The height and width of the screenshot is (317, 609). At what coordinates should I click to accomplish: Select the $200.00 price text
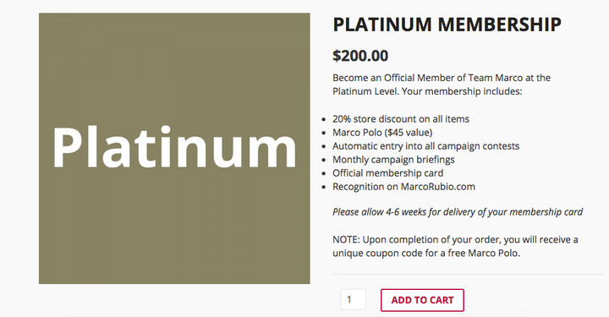[360, 56]
